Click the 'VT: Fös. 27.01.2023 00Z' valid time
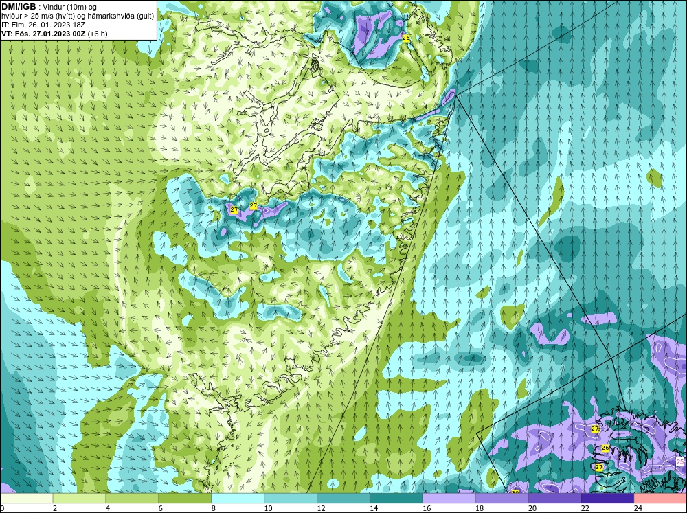This screenshot has width=687, height=513. pos(43,34)
